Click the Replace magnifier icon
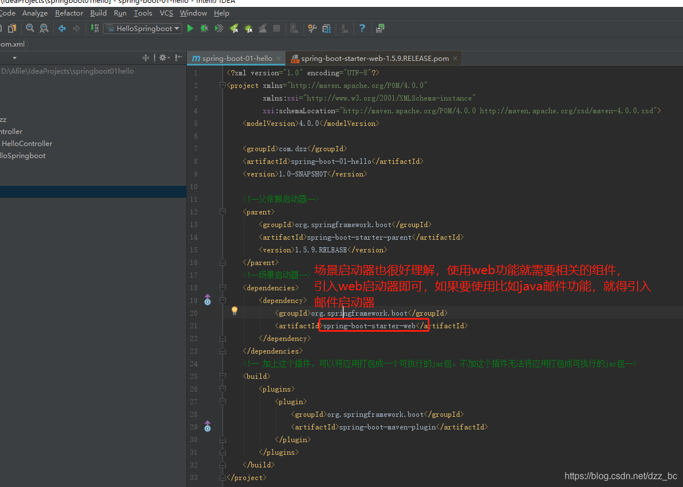Screen dimensions: 683x487 (x=44, y=28)
